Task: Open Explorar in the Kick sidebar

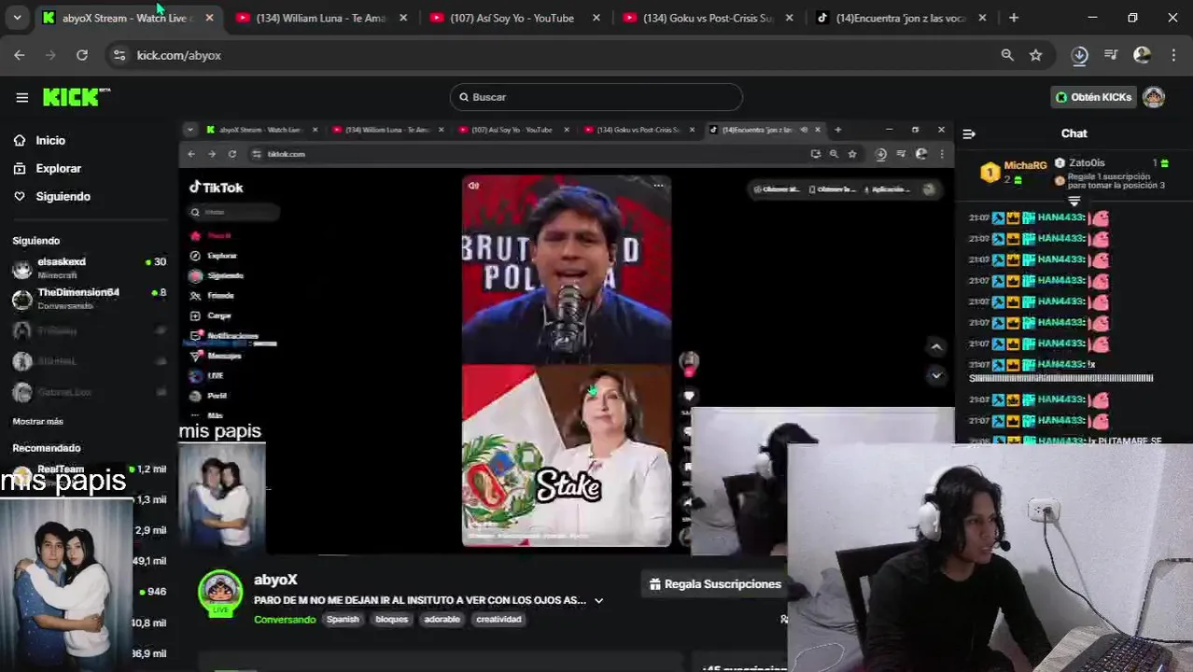Action: [x=58, y=168]
